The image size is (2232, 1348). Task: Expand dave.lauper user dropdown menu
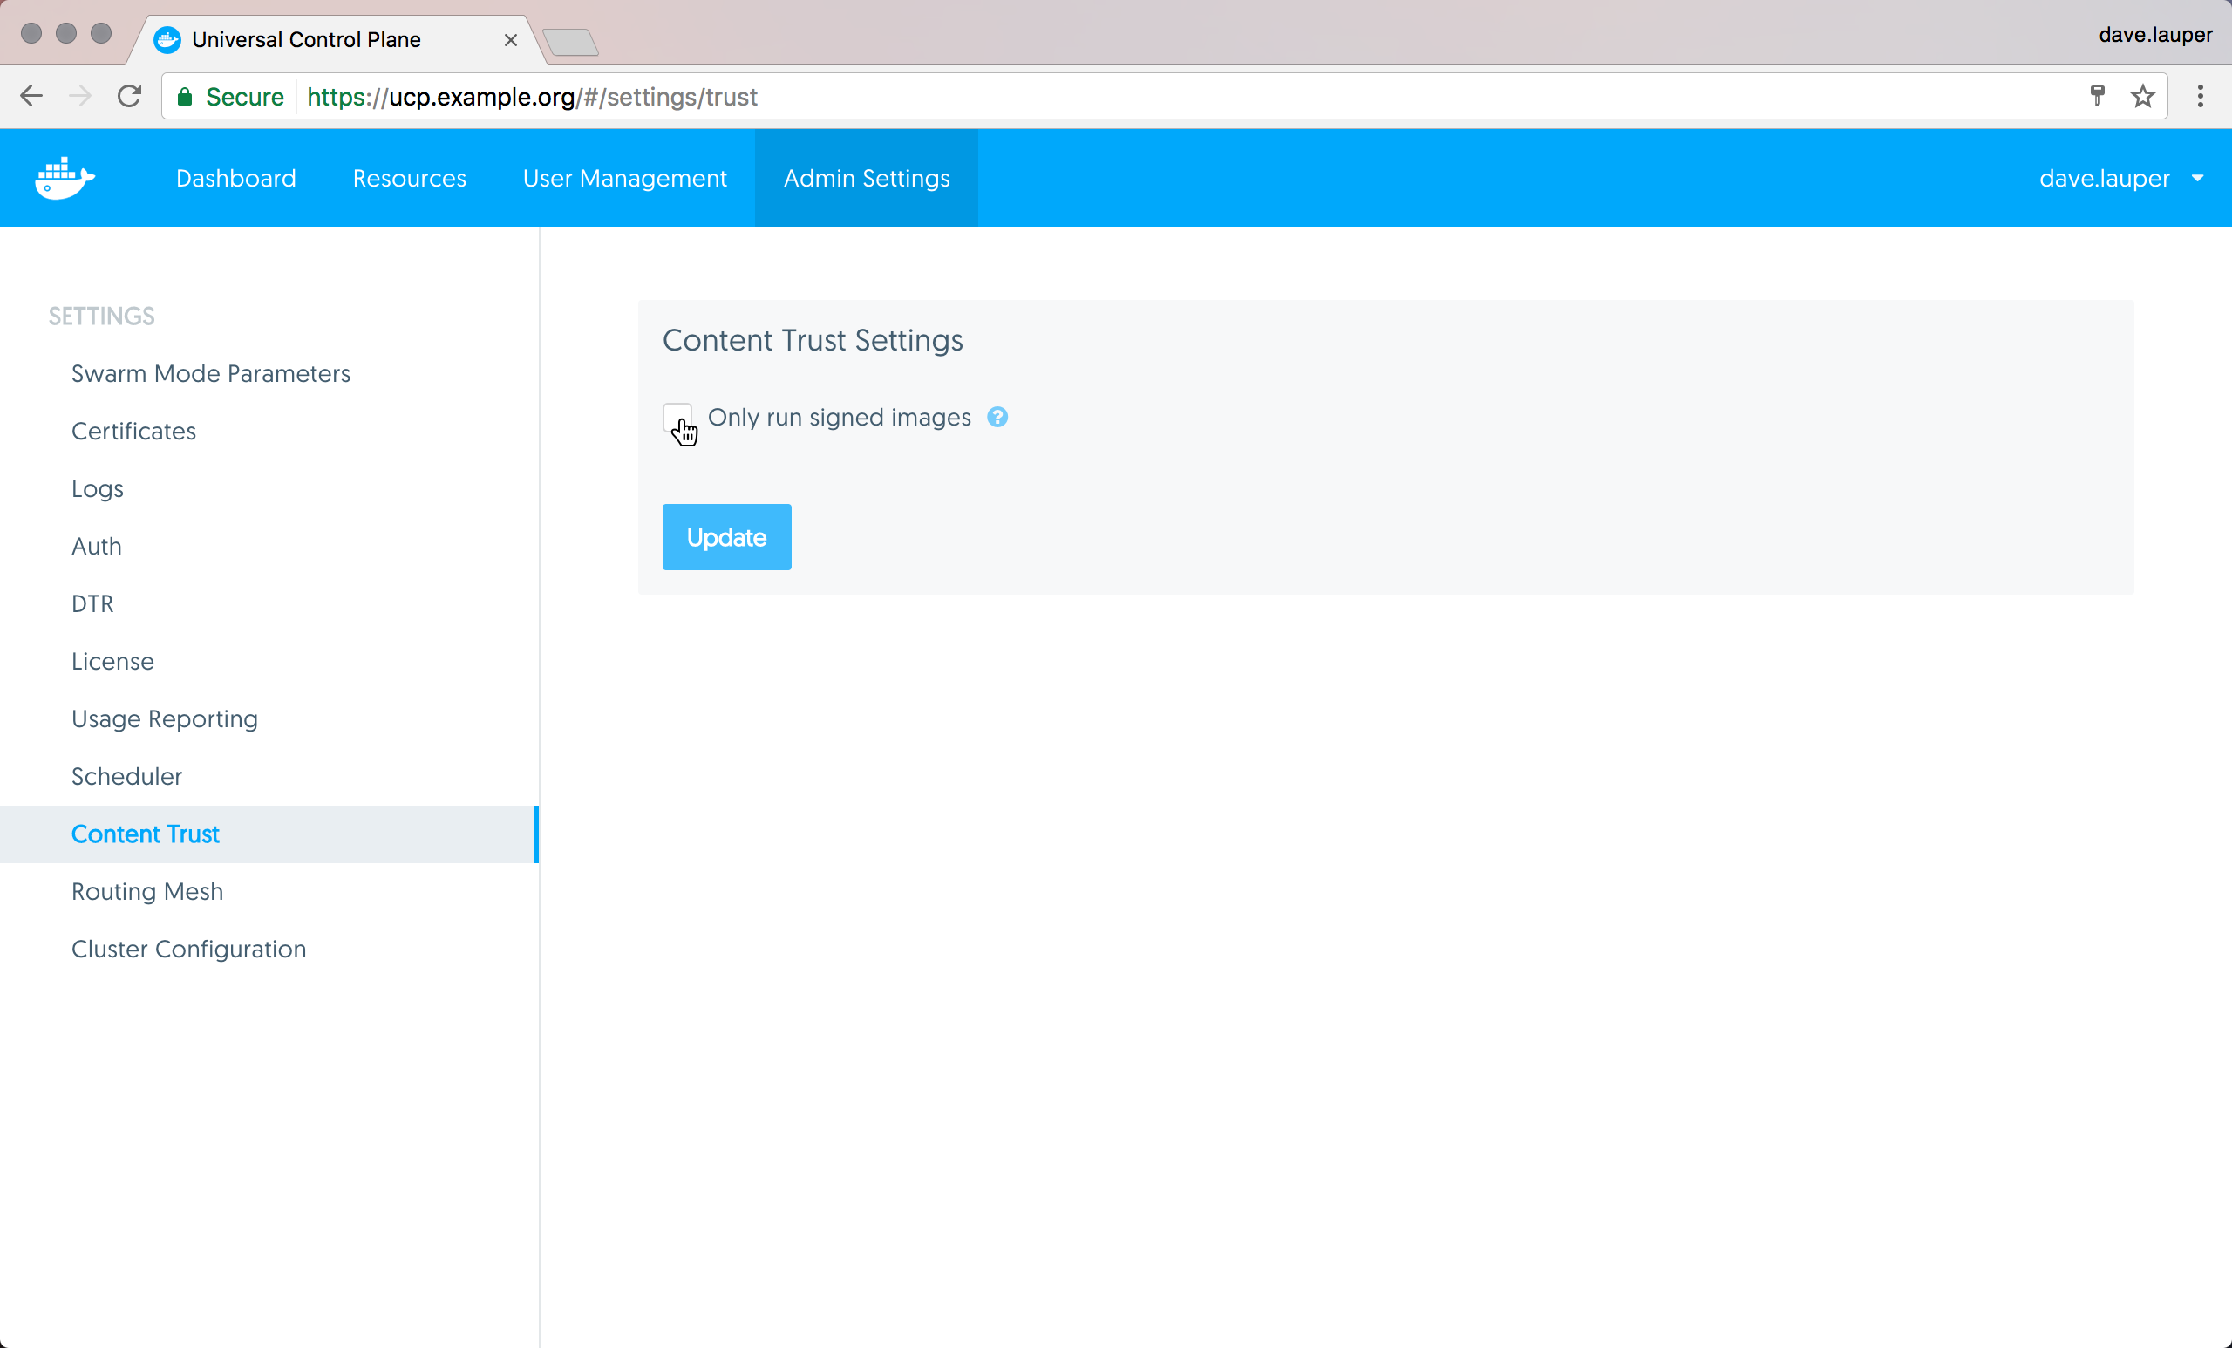[2120, 179]
